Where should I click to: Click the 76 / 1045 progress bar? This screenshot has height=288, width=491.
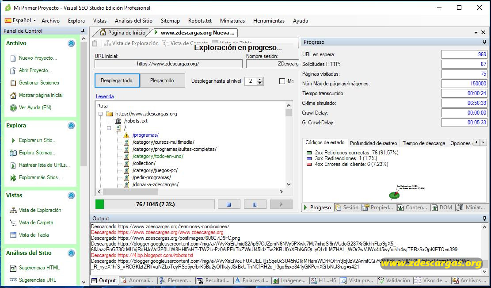coord(155,204)
